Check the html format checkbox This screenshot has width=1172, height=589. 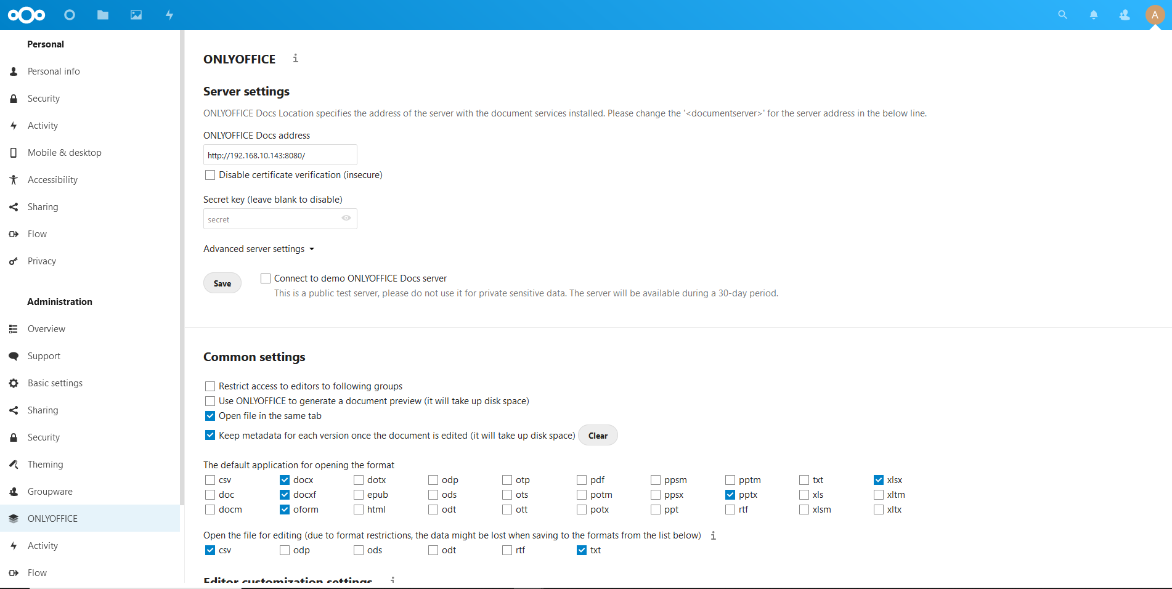359,510
